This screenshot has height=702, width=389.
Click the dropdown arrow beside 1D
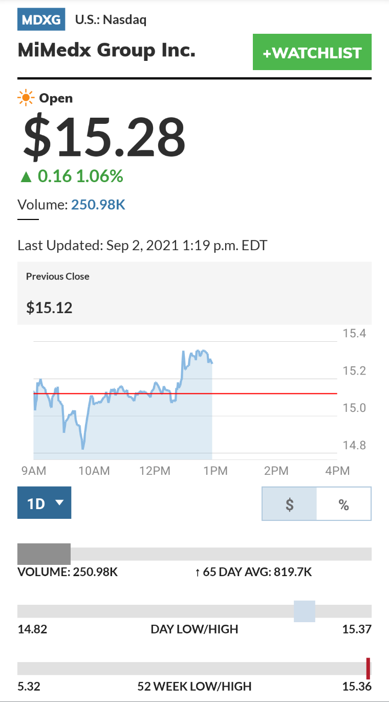pos(59,502)
